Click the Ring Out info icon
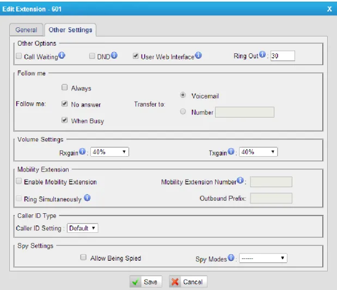The height and width of the screenshot is (290, 337). 262,54
